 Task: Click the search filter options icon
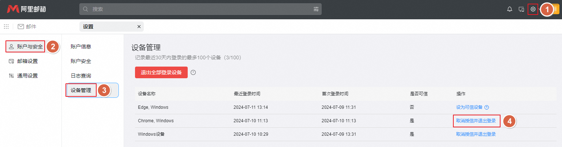point(316,9)
